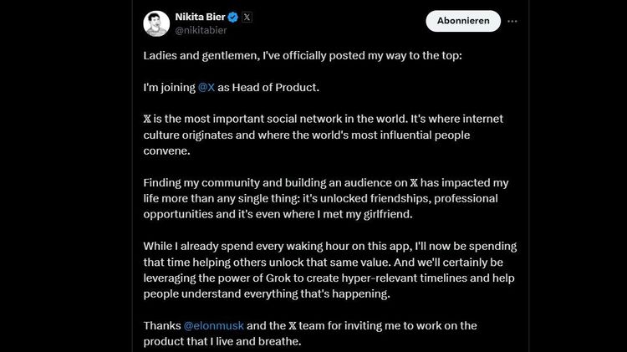Open the three-dot more options menu
Screen dimensions: 627x352
pyautogui.click(x=512, y=20)
